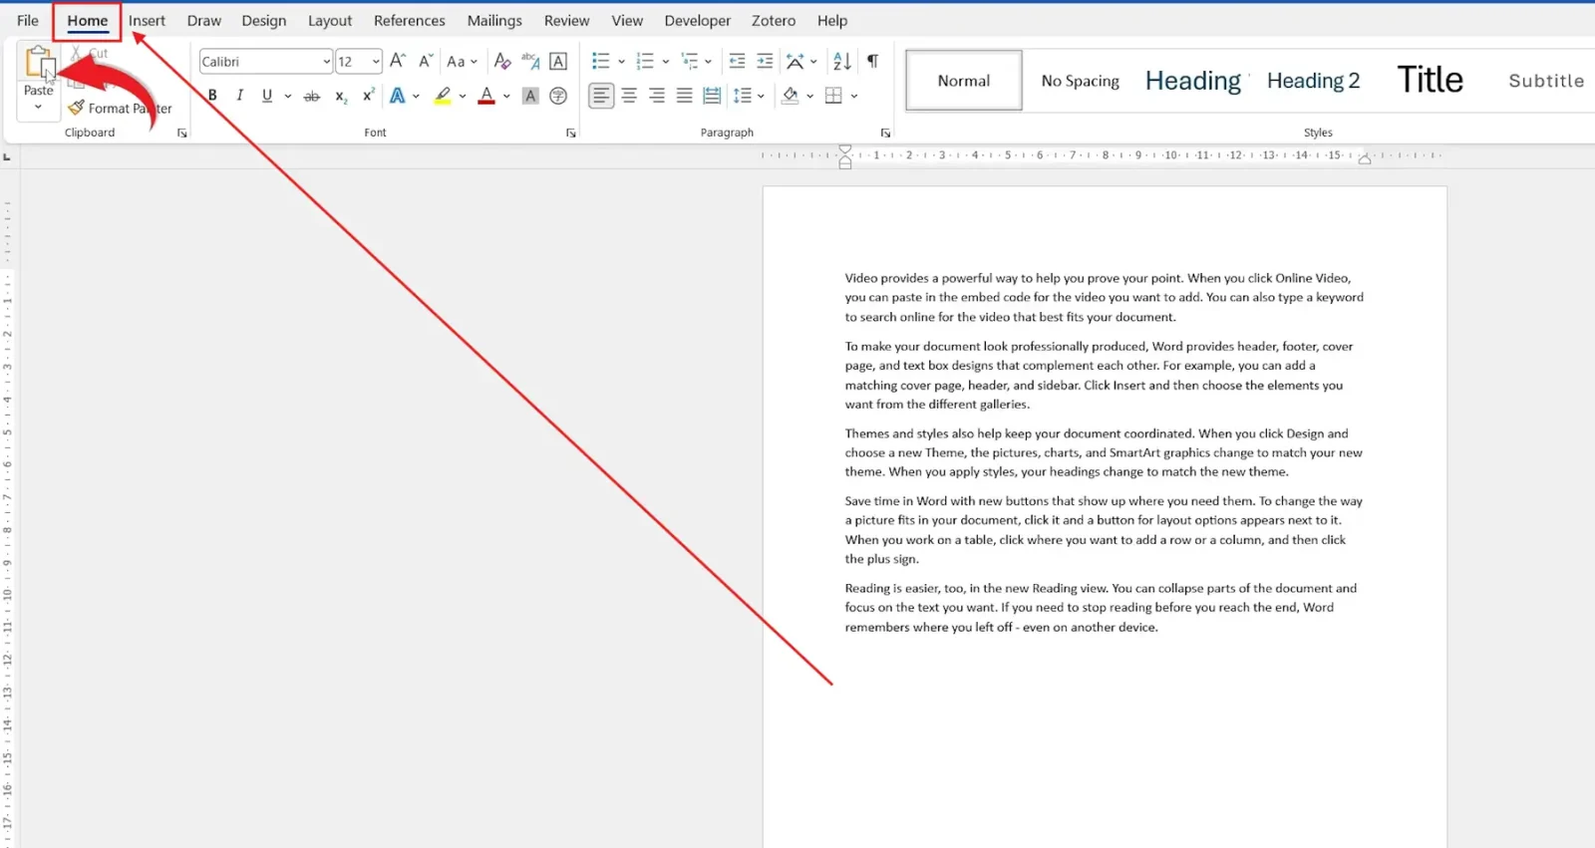Apply red font color A button

486,96
